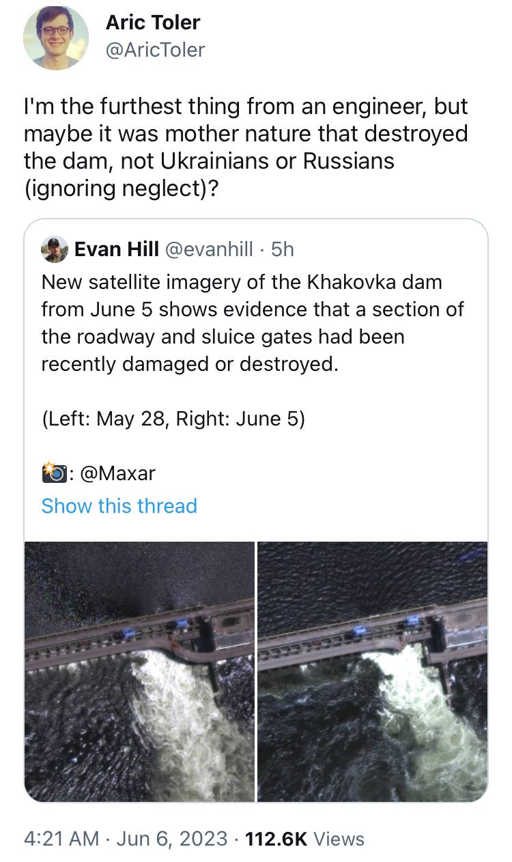The image size is (512, 862).
Task: Click the Evan Hill author name
Action: 117,250
